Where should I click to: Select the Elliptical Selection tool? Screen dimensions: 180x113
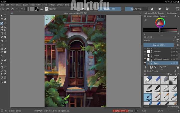(x=5, y=67)
